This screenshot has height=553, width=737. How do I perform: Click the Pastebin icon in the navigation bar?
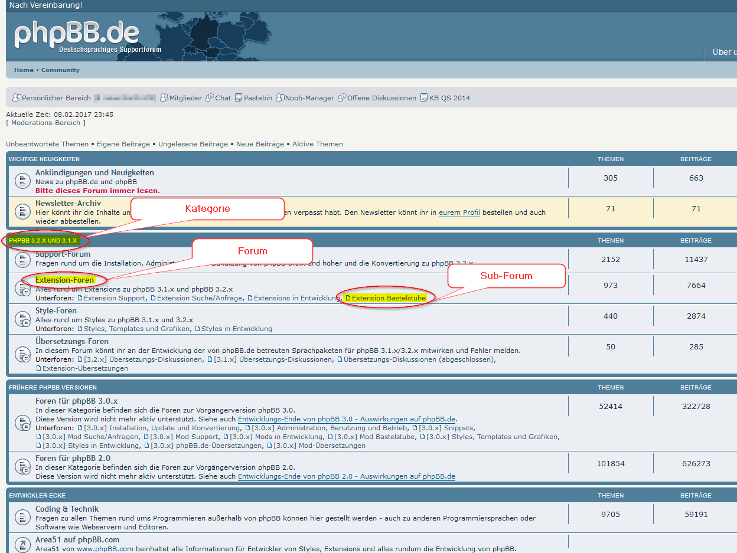click(239, 98)
